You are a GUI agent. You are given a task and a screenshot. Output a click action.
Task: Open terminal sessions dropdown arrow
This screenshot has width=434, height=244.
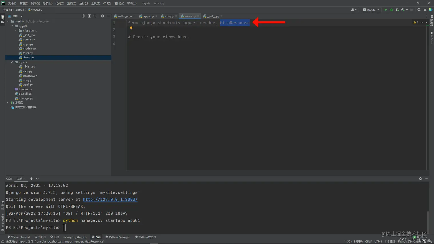[x=37, y=179]
